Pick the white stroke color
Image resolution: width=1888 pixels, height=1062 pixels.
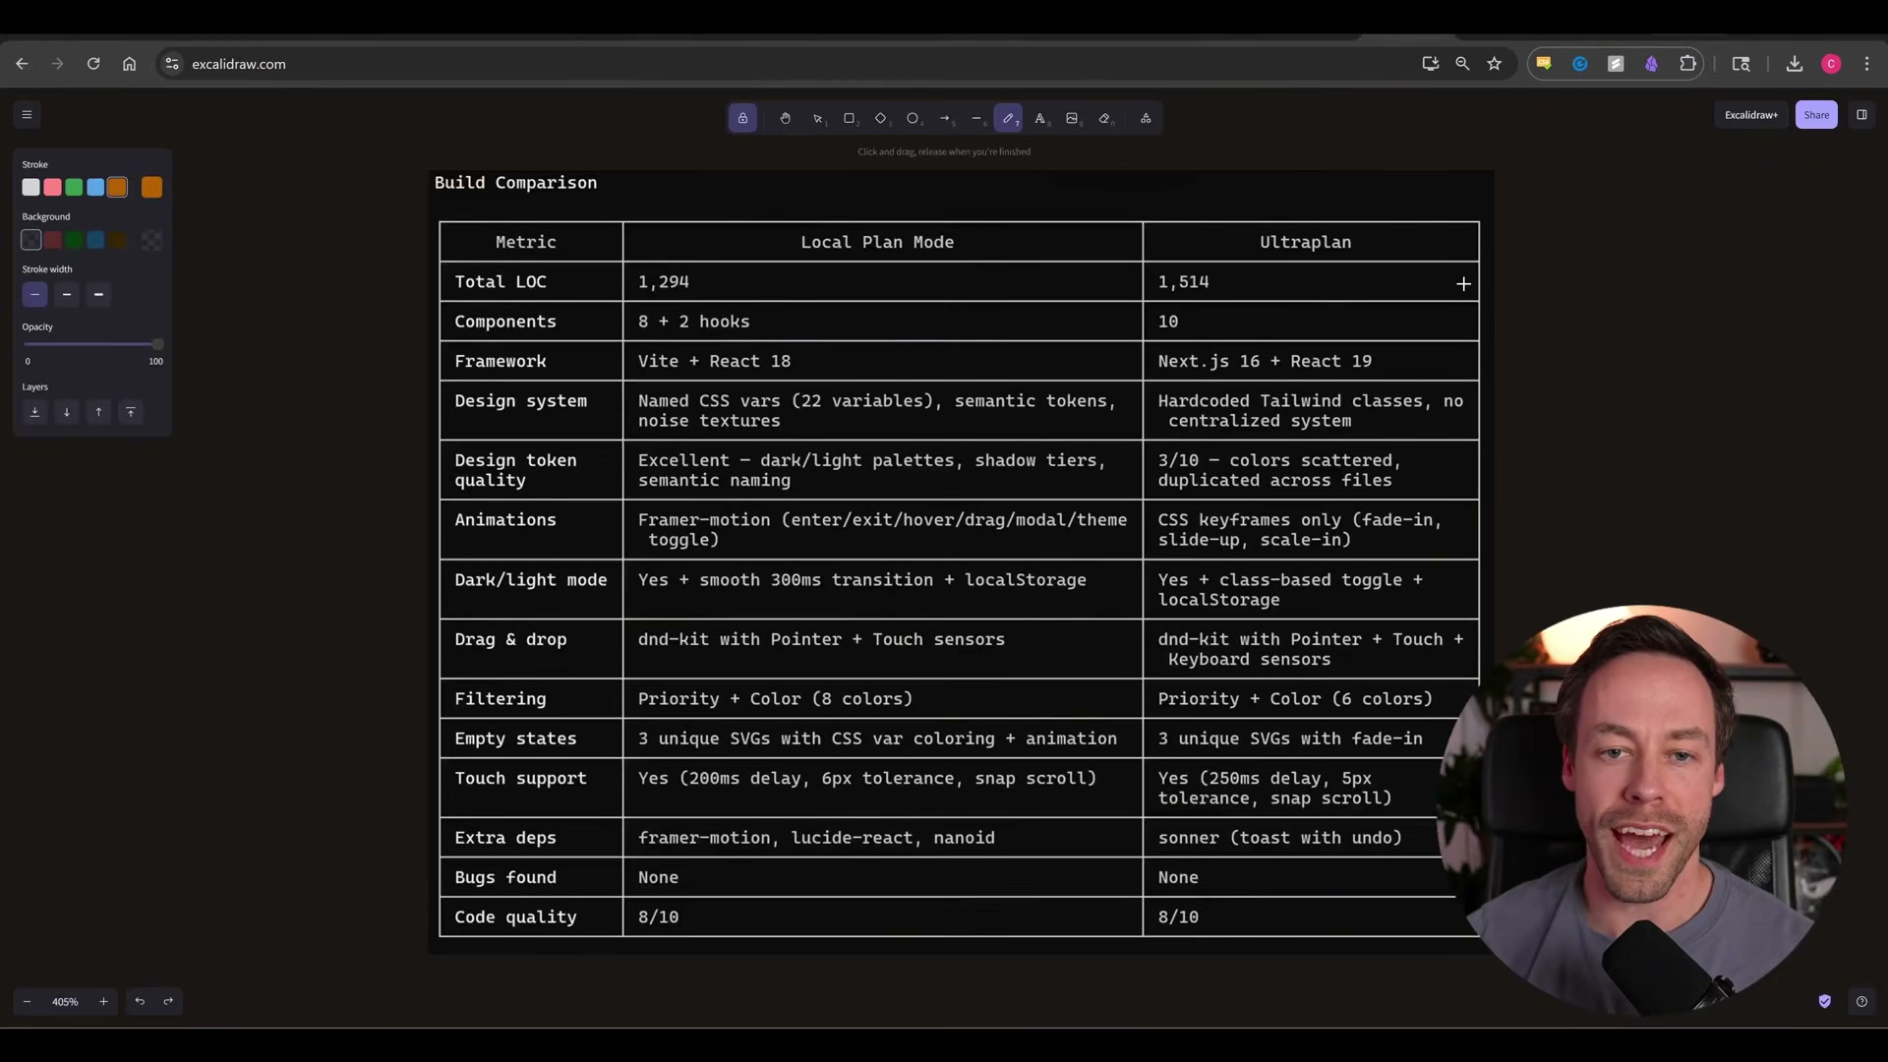tap(31, 187)
